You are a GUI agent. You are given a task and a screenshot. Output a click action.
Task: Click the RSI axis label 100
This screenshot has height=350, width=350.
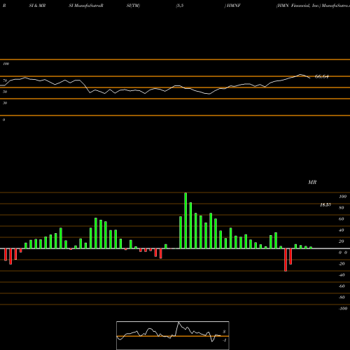point(6,64)
